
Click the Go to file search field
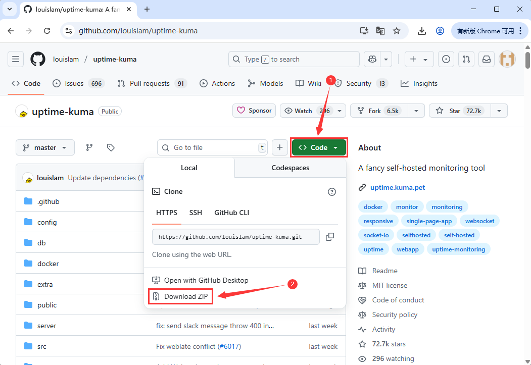pos(213,147)
